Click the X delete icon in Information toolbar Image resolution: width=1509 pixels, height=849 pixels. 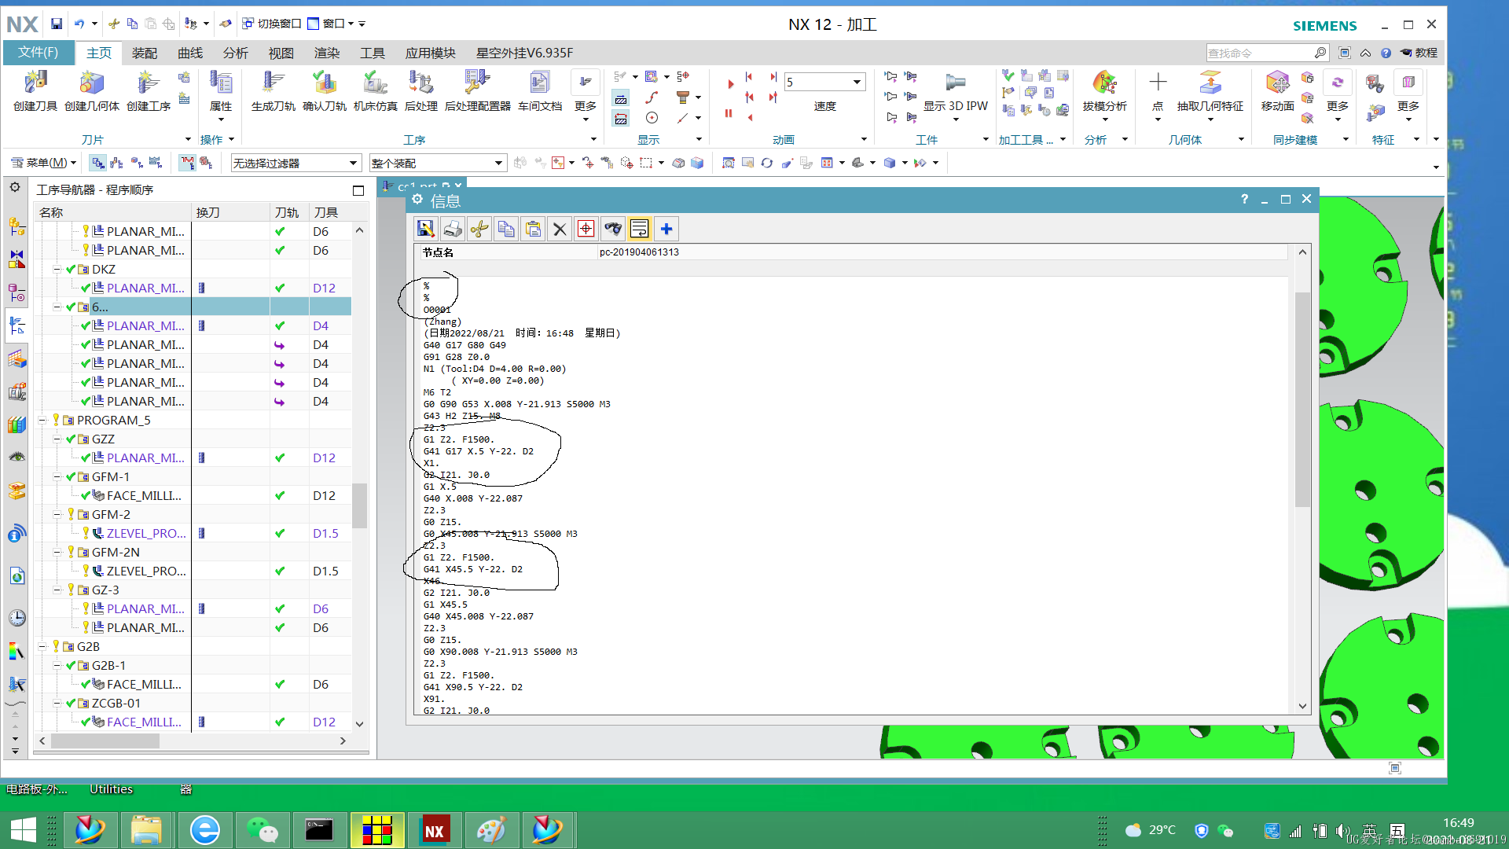click(x=560, y=229)
